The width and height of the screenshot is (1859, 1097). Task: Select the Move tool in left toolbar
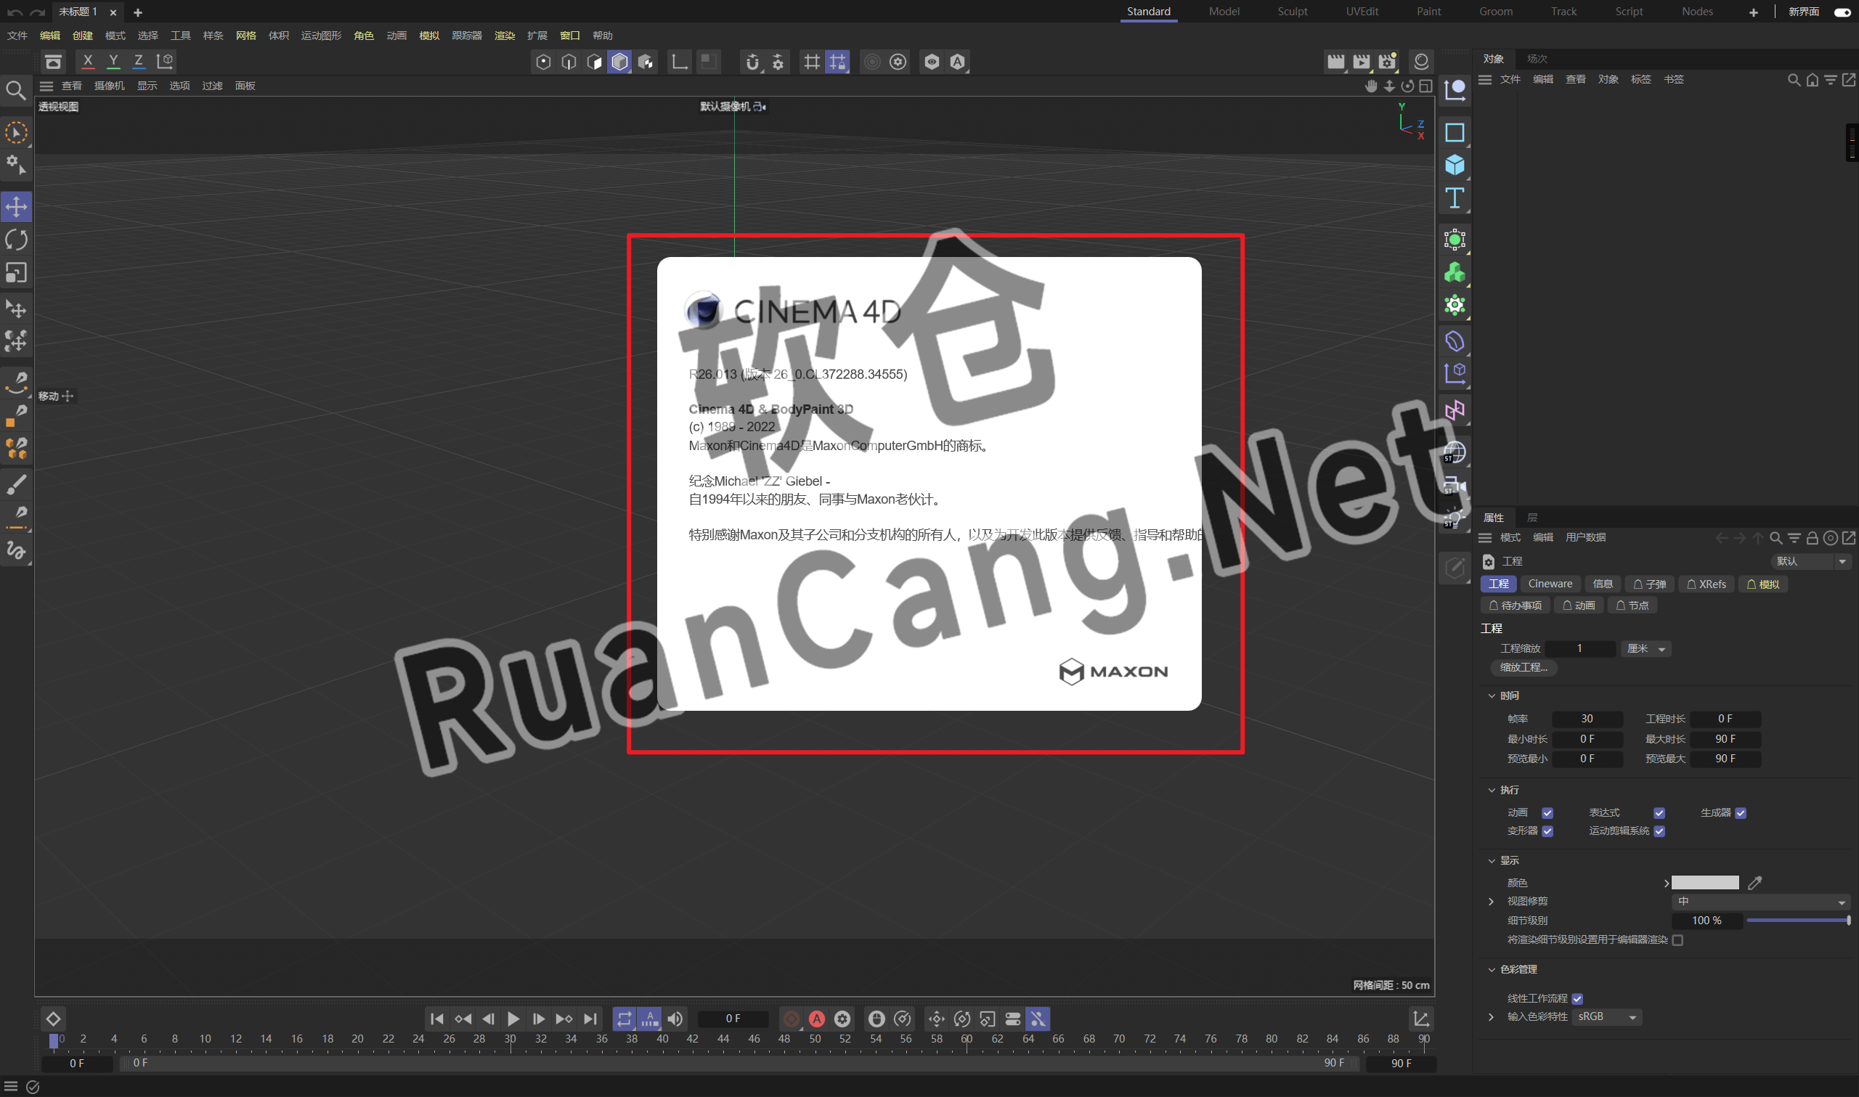(x=16, y=207)
